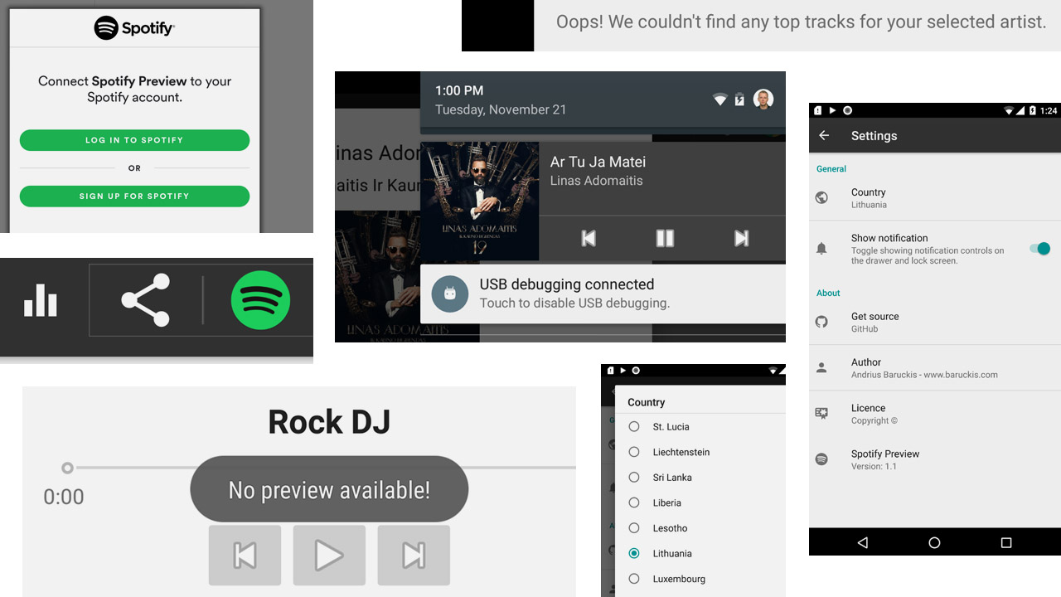Click the SIGN UP FOR SPOTIFY button
The width and height of the screenshot is (1061, 597).
[134, 196]
